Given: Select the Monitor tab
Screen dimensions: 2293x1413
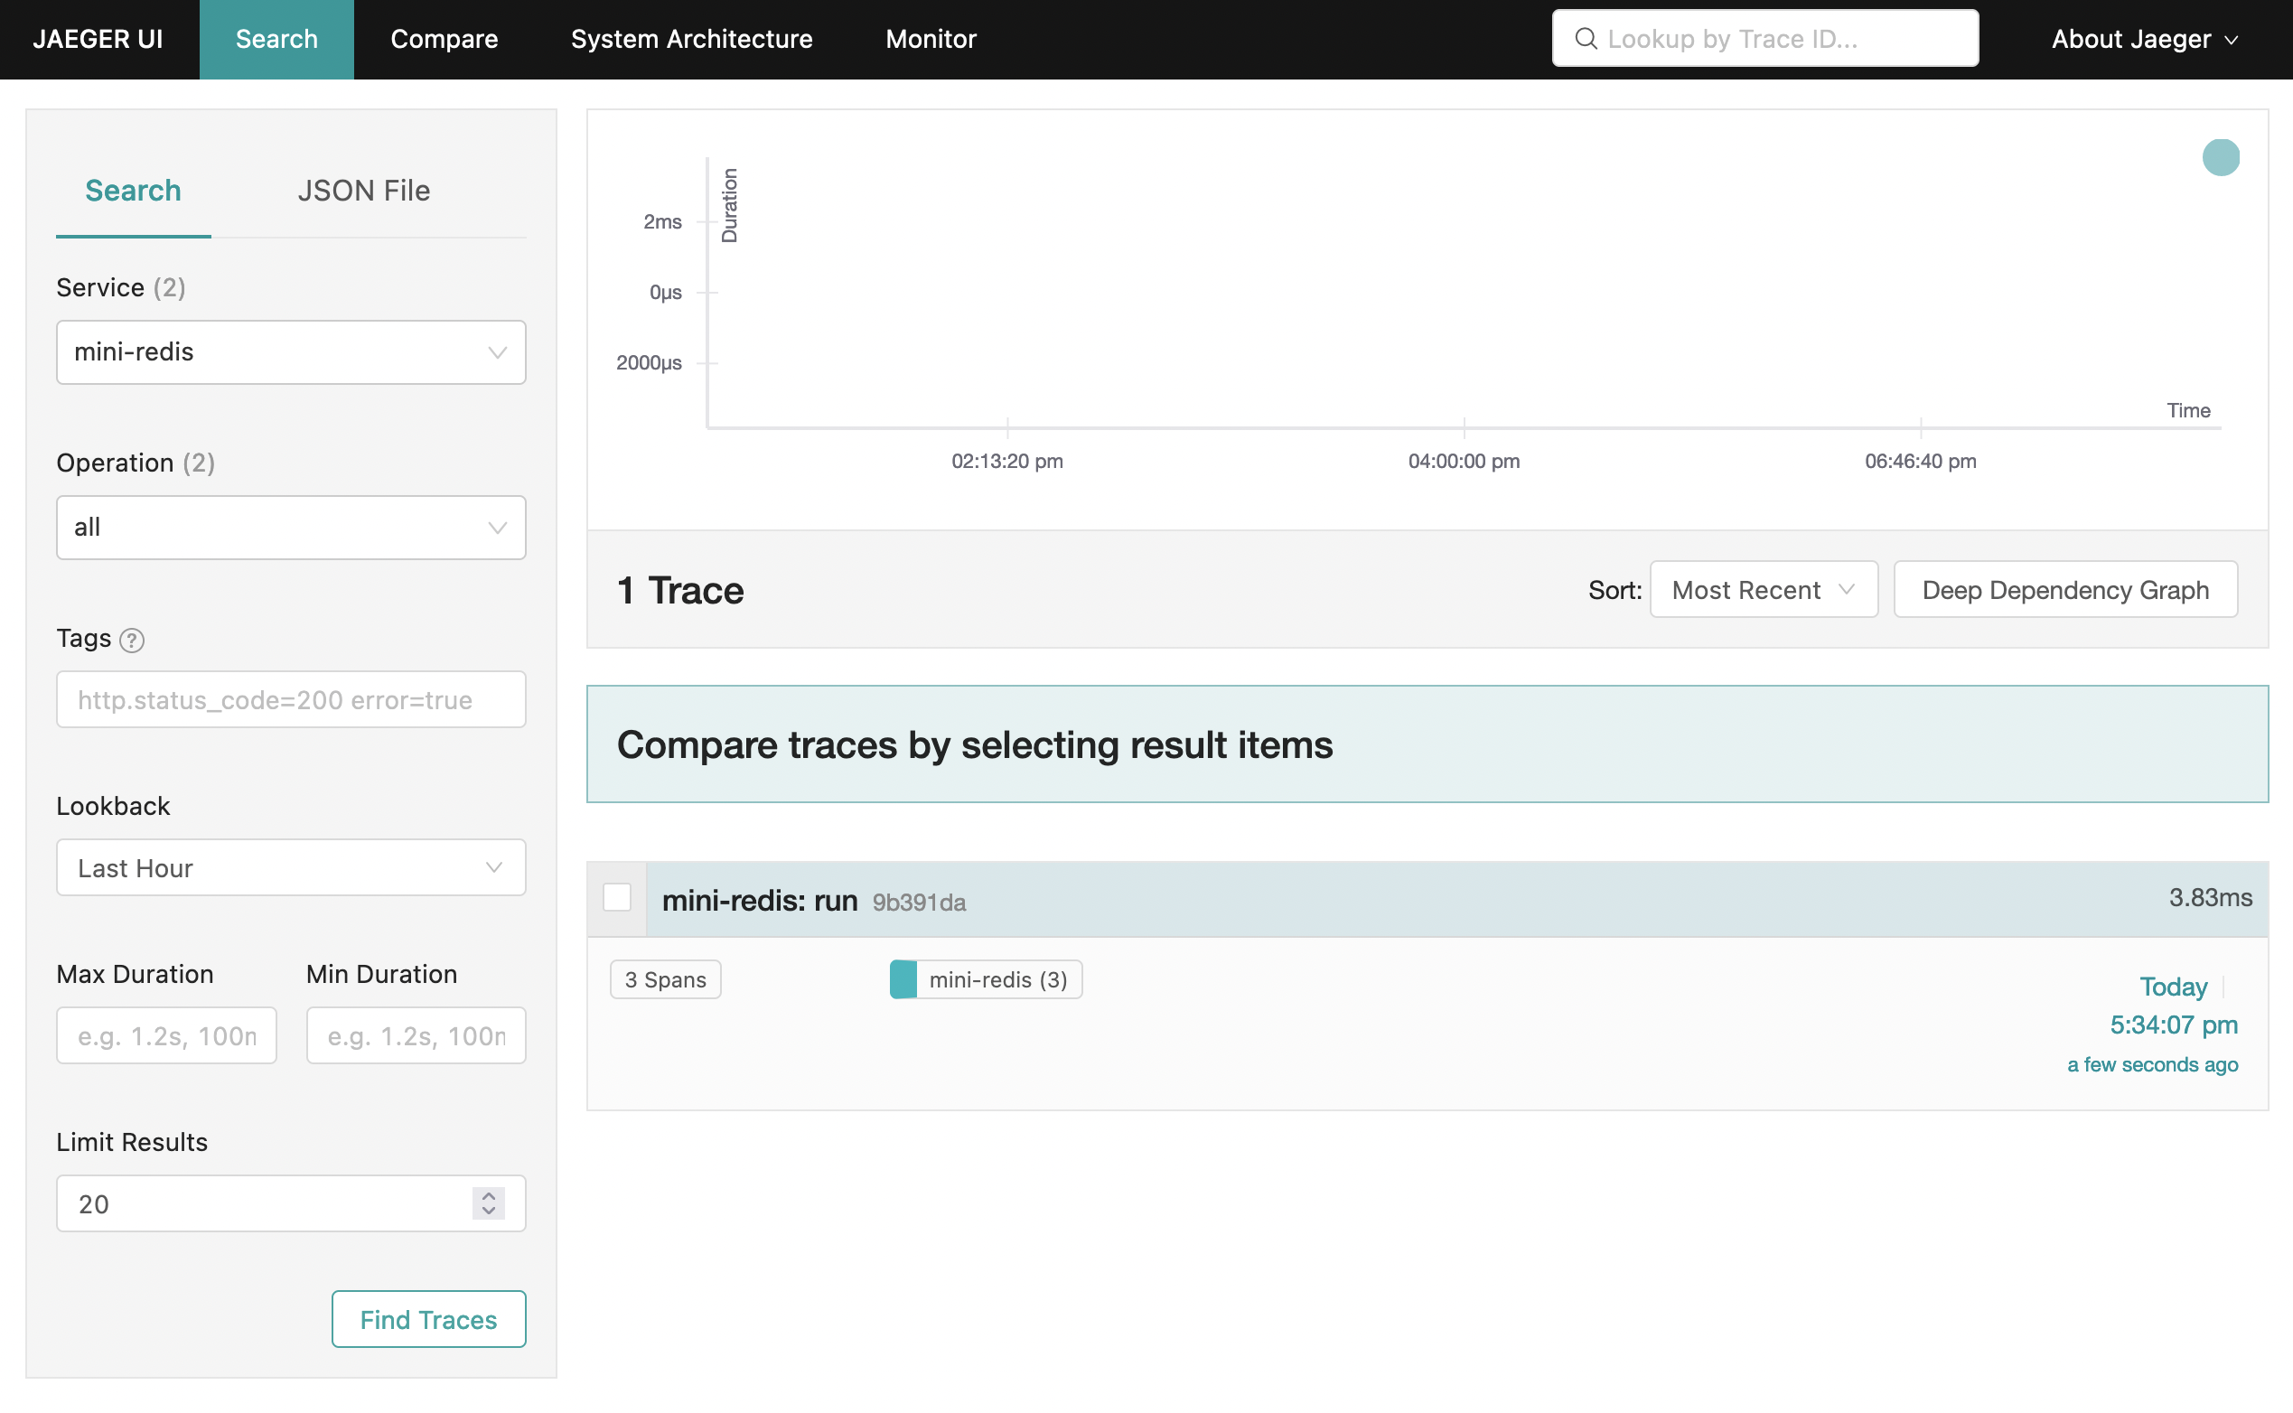Looking at the screenshot, I should pyautogui.click(x=931, y=39).
